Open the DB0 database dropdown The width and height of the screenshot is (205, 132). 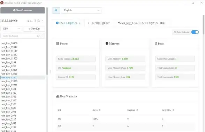click(x=11, y=29)
